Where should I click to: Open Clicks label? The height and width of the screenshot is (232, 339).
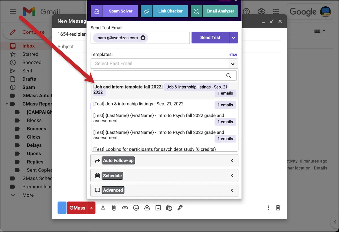pyautogui.click(x=34, y=137)
